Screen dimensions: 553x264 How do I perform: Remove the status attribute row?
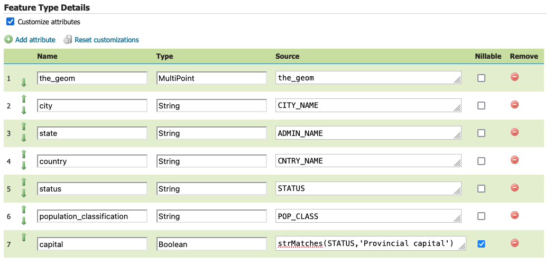click(514, 187)
